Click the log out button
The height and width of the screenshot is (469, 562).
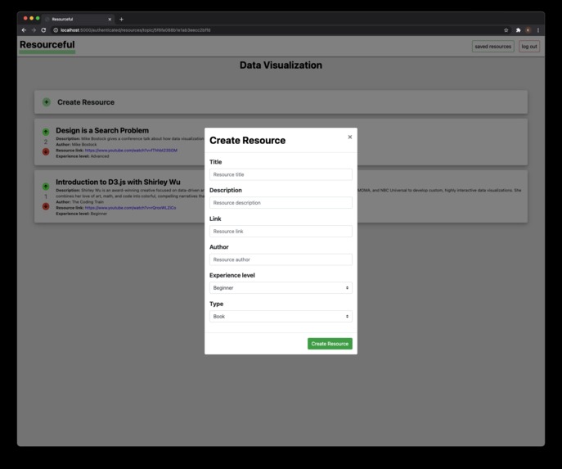pyautogui.click(x=529, y=47)
